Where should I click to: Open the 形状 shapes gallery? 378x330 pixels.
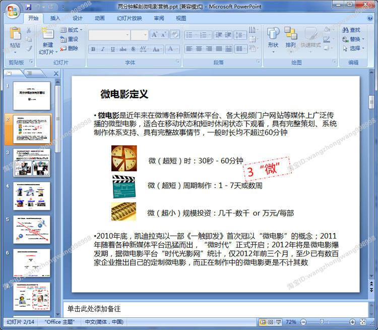(273, 40)
